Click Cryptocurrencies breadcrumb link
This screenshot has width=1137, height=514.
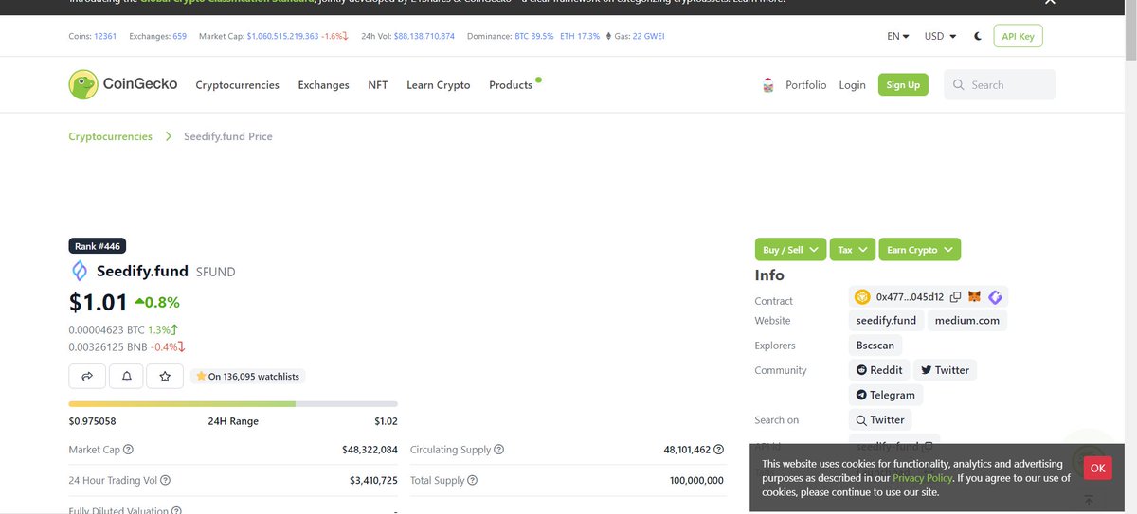tap(110, 136)
